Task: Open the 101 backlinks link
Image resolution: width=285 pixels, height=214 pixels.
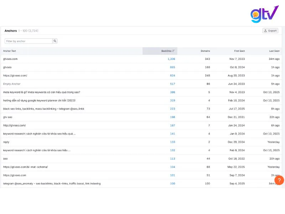Action: (172, 175)
